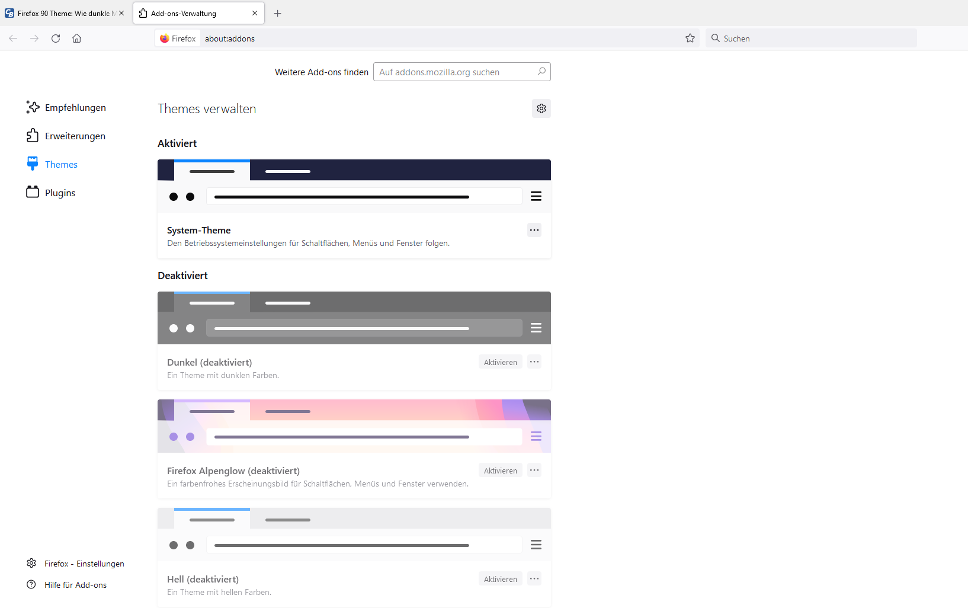Click the Plugins block icon
Image resolution: width=968 pixels, height=608 pixels.
coord(33,192)
